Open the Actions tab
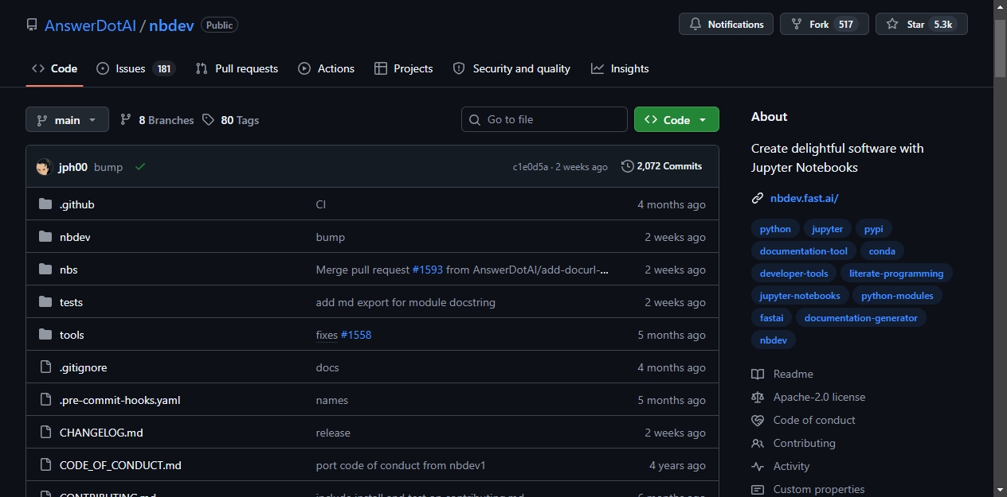The image size is (1007, 497). pyautogui.click(x=326, y=68)
